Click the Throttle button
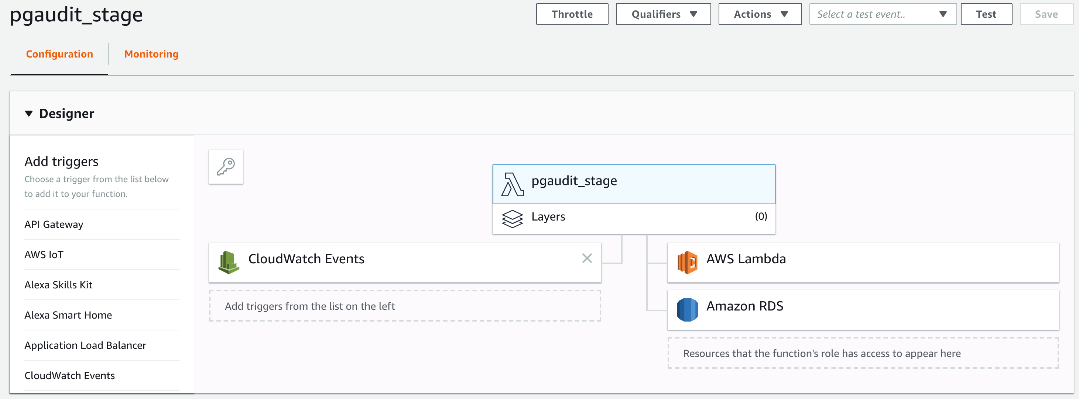The width and height of the screenshot is (1079, 399). click(x=572, y=14)
